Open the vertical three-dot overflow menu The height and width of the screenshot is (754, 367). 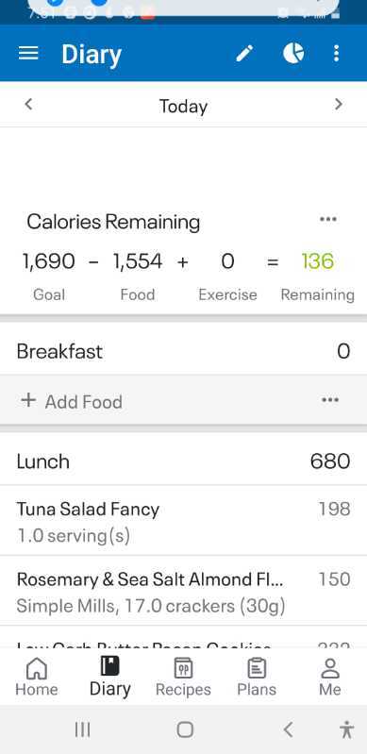pos(336,53)
